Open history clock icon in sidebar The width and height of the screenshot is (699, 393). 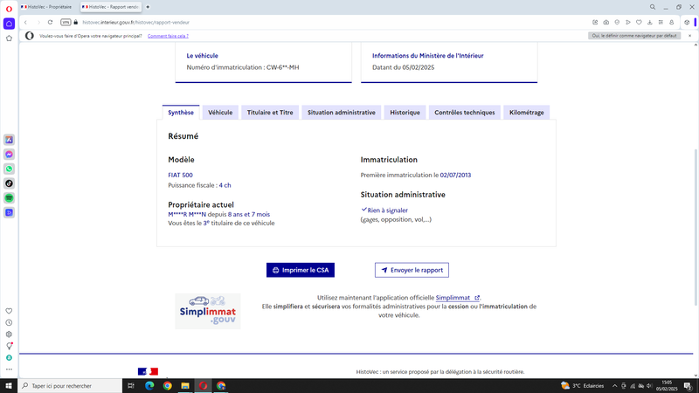9,322
